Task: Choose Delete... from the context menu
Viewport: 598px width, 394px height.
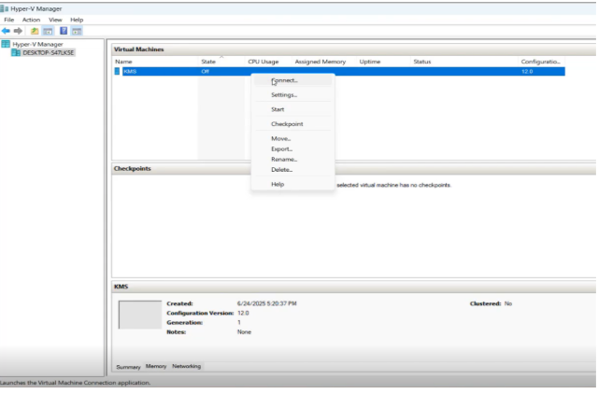Action: coord(292,170)
